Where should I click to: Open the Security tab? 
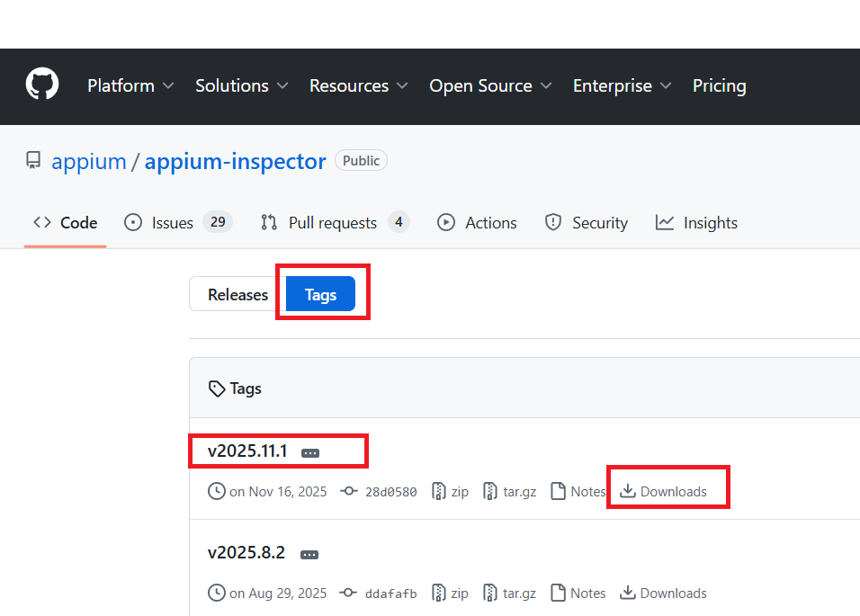[x=586, y=223]
